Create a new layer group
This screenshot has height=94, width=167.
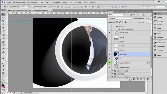pyautogui.click(x=141, y=79)
